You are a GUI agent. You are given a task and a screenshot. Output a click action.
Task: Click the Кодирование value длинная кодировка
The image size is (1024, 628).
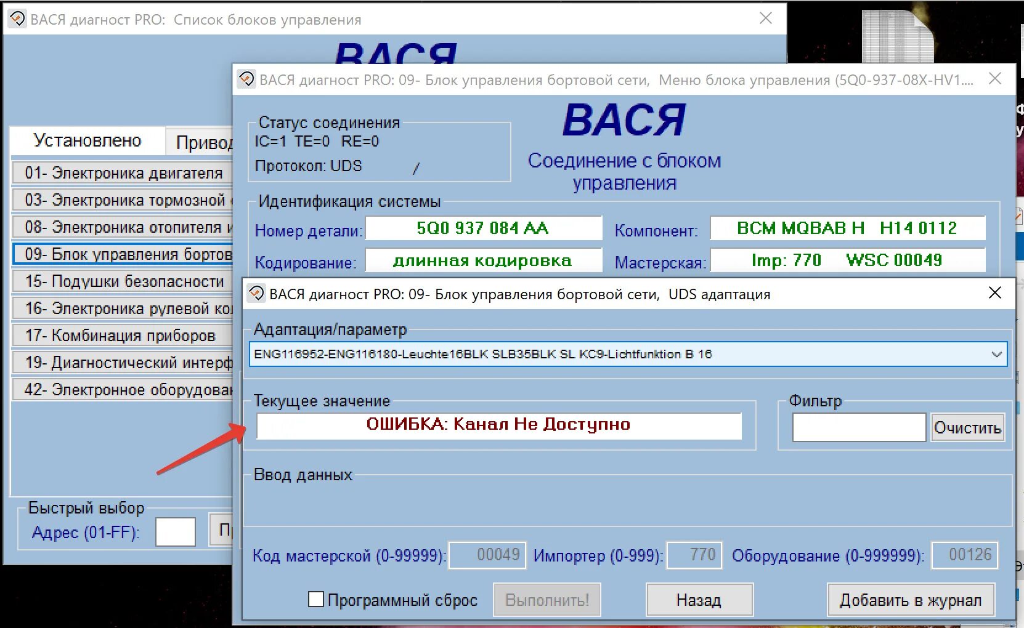pyautogui.click(x=483, y=260)
